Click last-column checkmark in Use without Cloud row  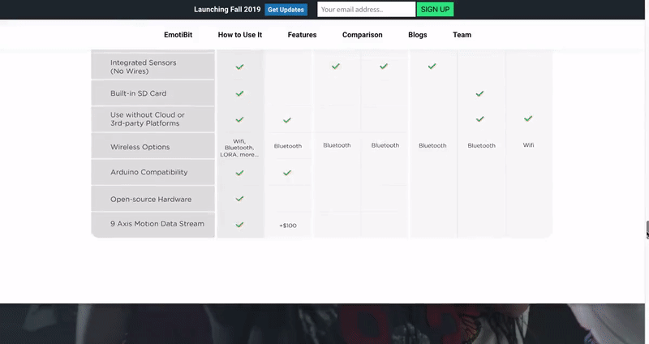[528, 118]
